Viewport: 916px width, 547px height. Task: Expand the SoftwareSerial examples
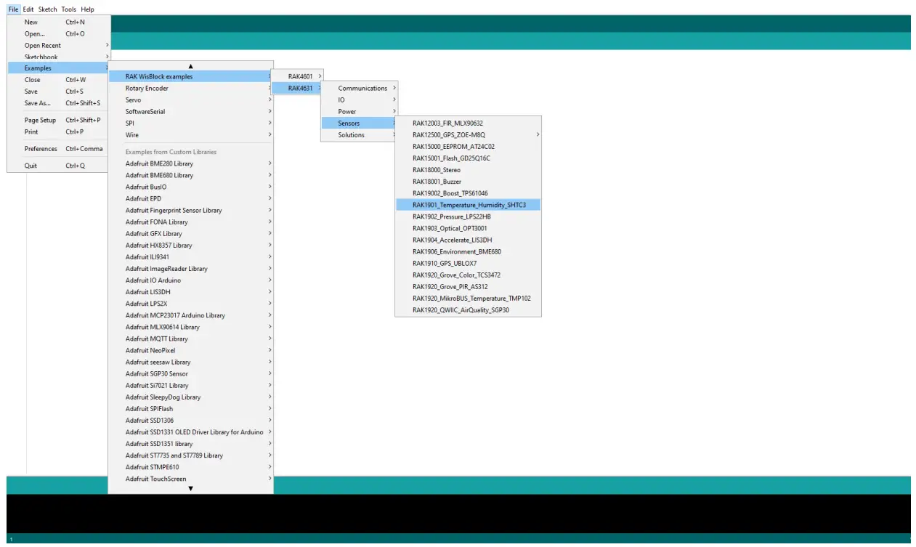[x=191, y=111]
